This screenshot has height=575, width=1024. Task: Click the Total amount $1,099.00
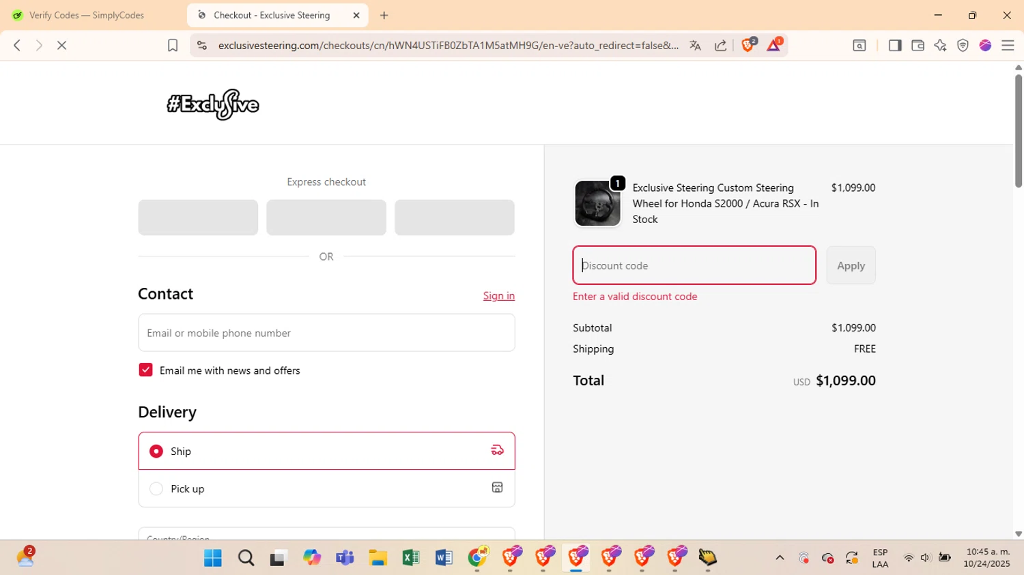[846, 381]
